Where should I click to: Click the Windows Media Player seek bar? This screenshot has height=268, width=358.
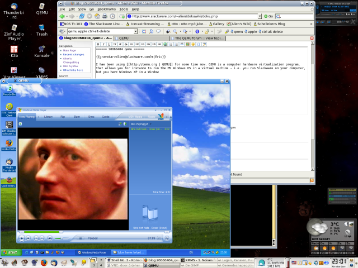click(x=93, y=232)
